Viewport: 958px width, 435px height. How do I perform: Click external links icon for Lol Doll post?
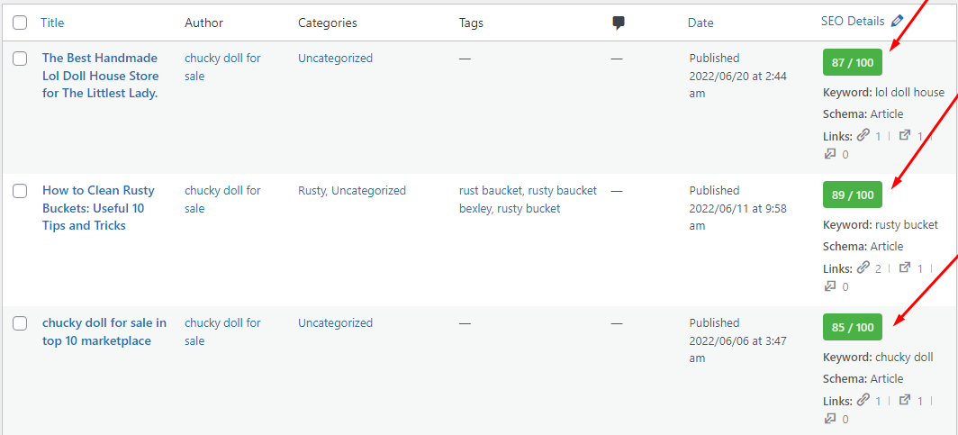[x=905, y=136]
